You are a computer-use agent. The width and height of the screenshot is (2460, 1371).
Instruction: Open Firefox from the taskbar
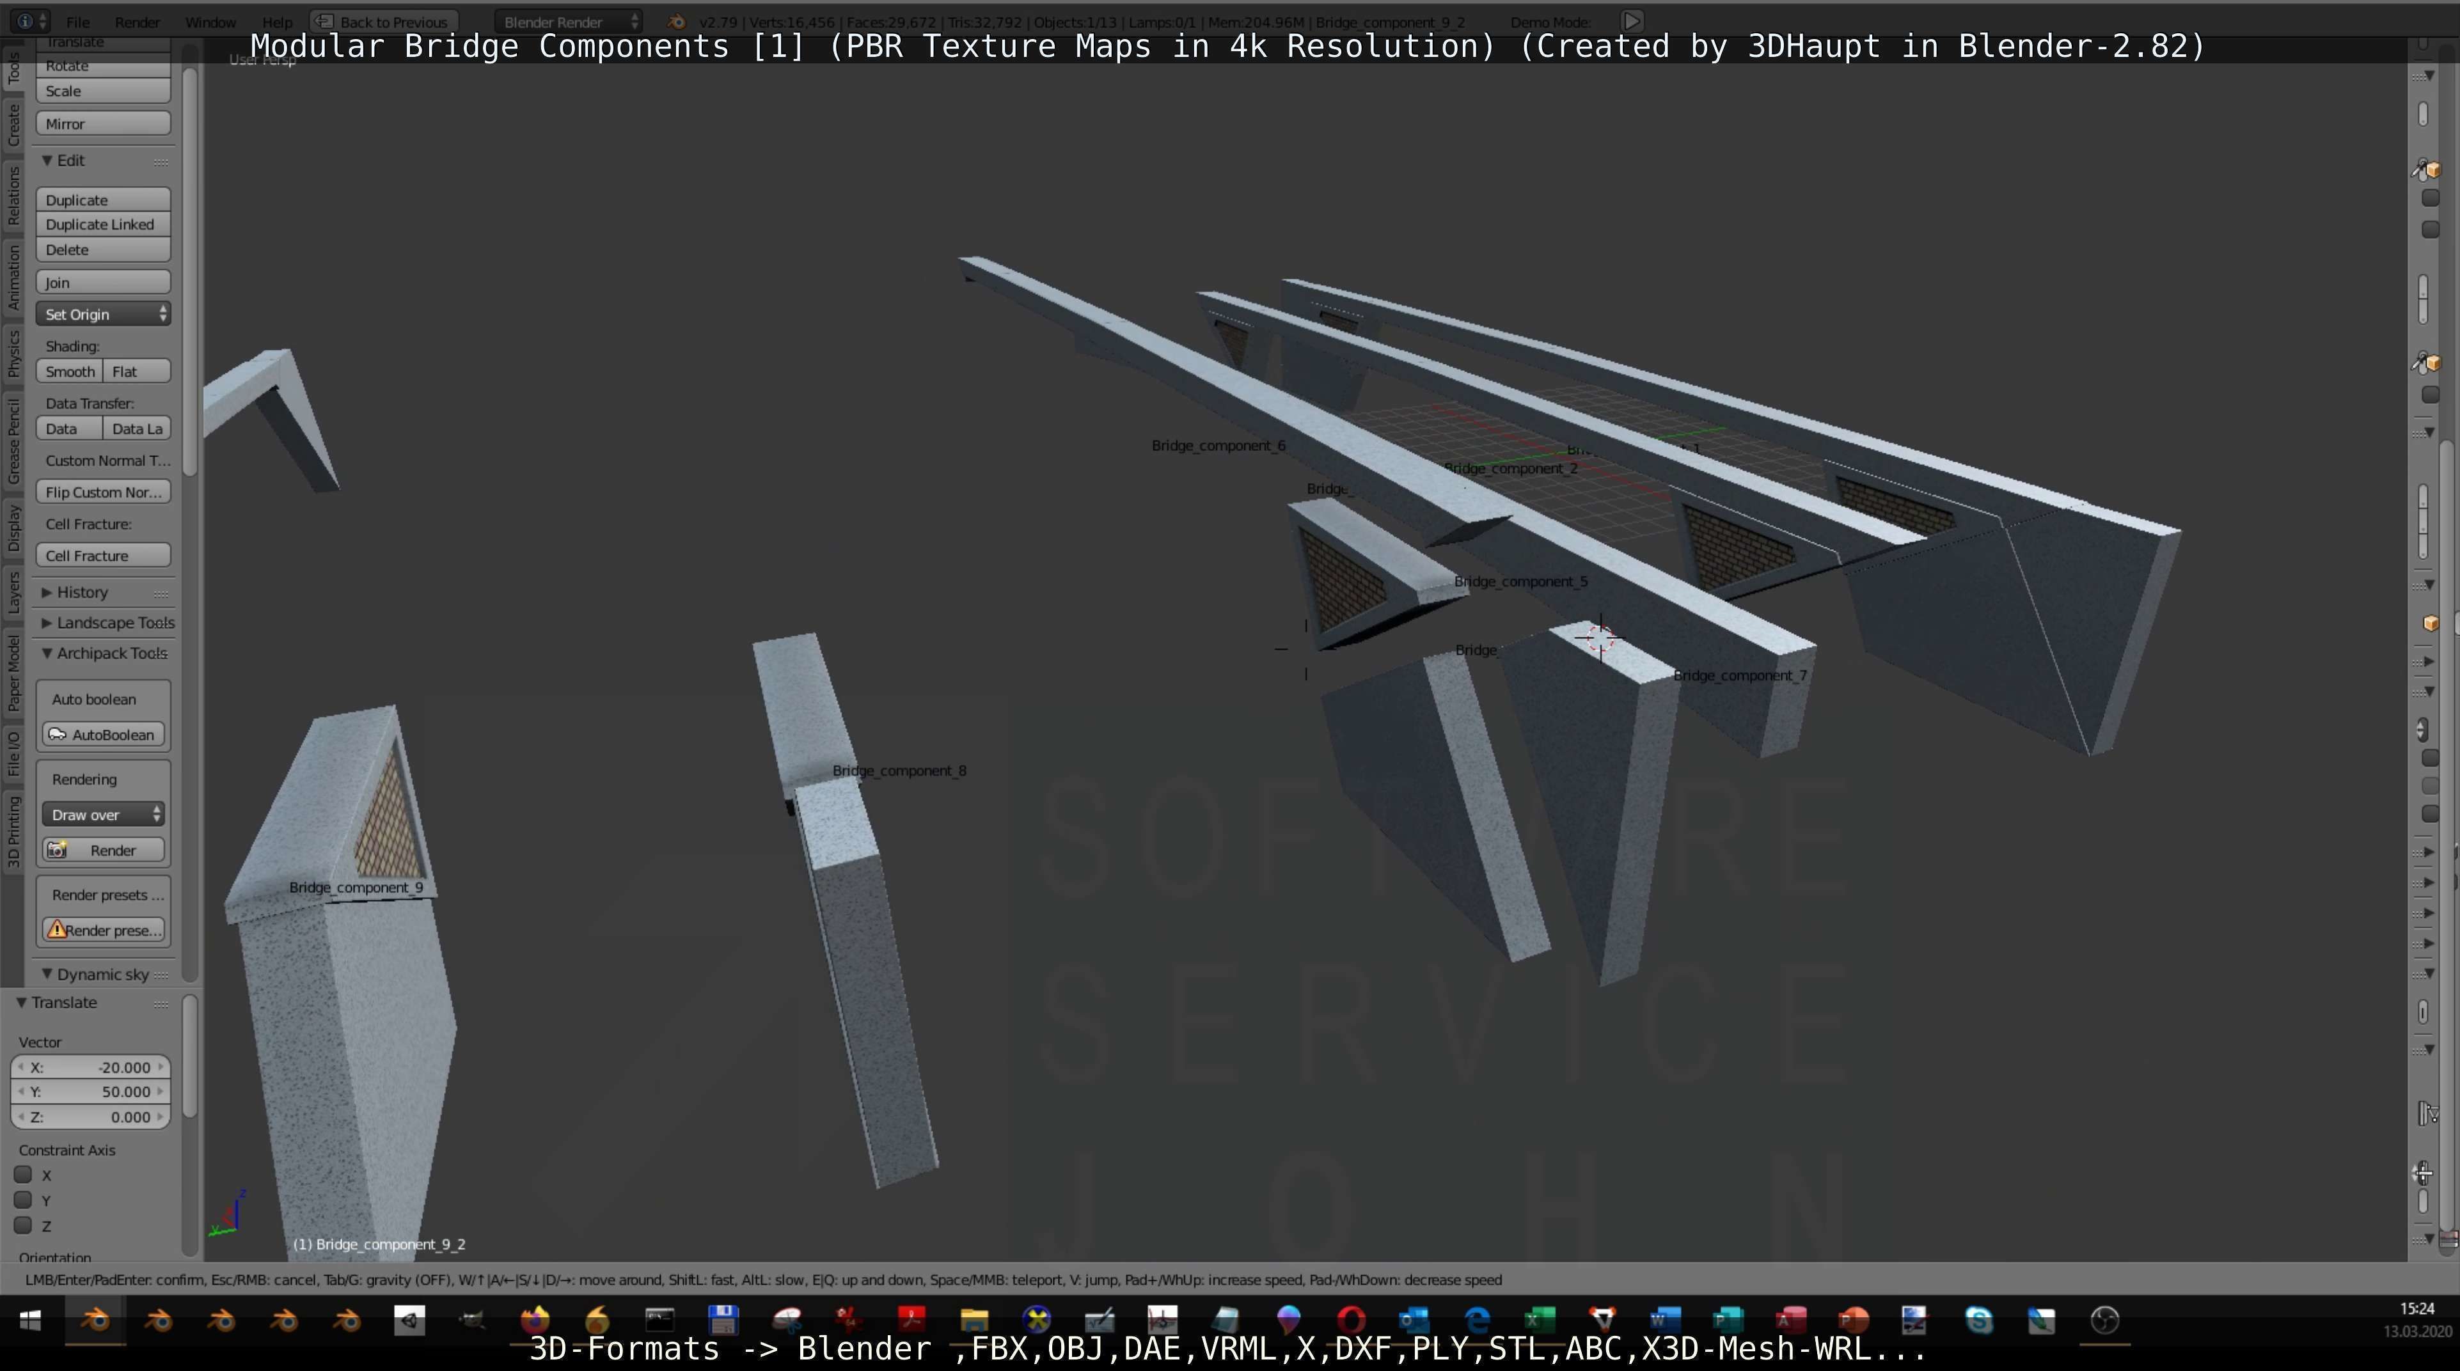coord(535,1320)
